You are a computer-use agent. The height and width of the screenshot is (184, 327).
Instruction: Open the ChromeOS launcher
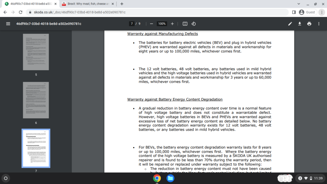pos(6,178)
